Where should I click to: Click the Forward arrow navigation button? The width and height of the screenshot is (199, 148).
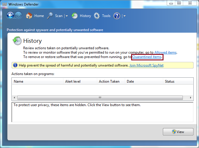18,15
